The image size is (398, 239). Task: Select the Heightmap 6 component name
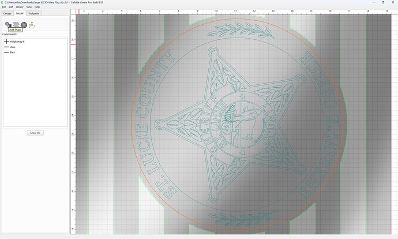pyautogui.click(x=17, y=42)
